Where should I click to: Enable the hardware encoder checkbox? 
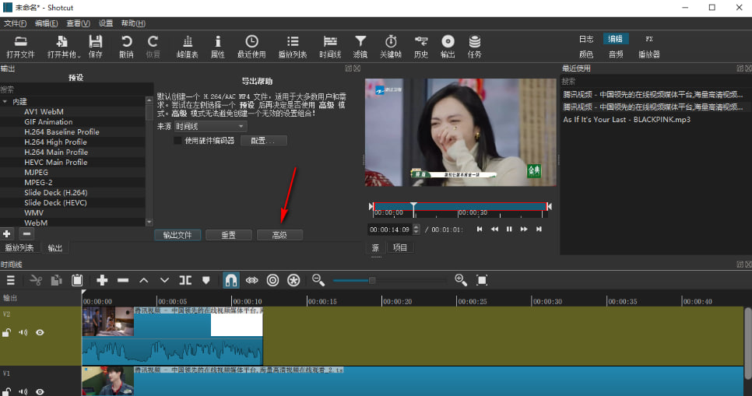177,141
